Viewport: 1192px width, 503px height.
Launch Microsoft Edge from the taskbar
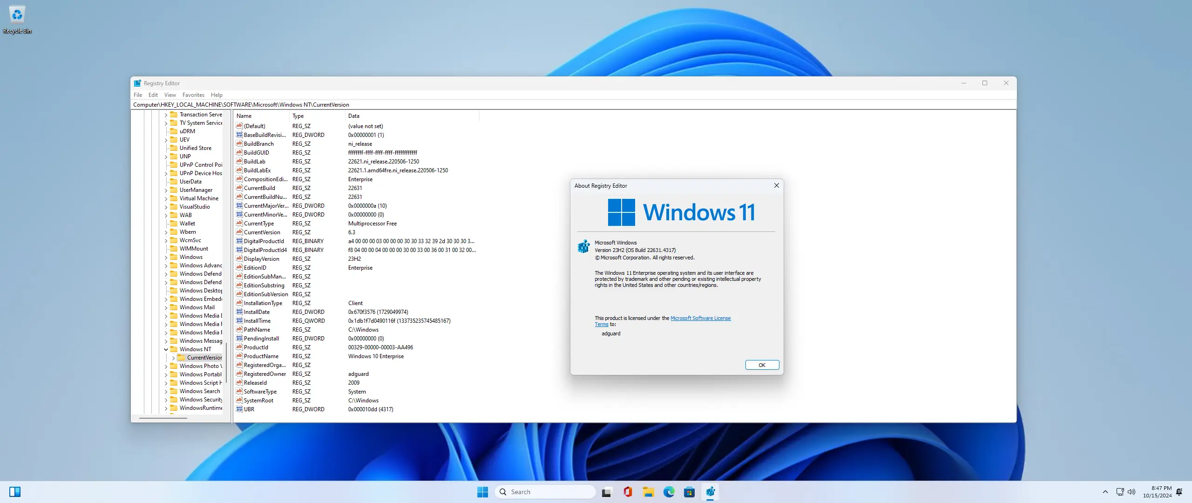pyautogui.click(x=669, y=492)
